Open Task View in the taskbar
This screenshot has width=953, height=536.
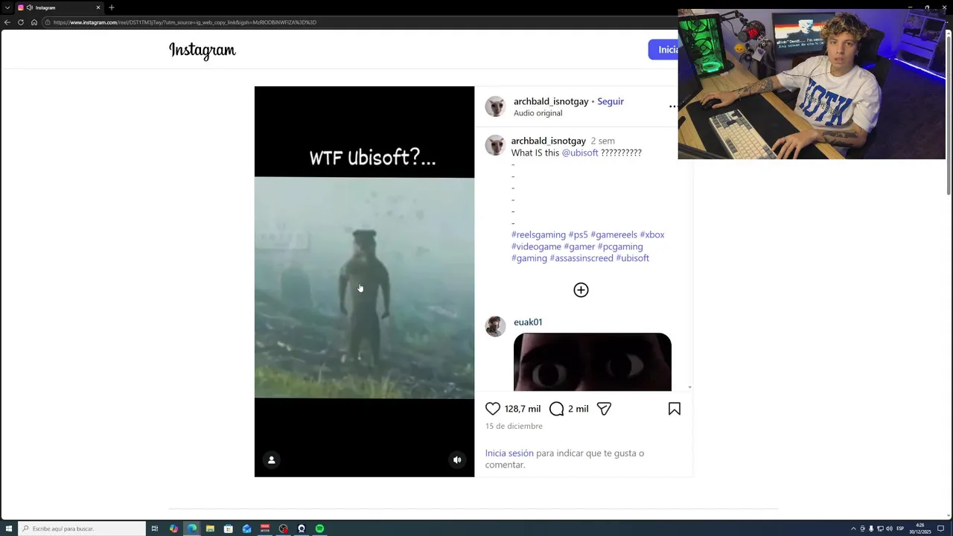pos(155,529)
